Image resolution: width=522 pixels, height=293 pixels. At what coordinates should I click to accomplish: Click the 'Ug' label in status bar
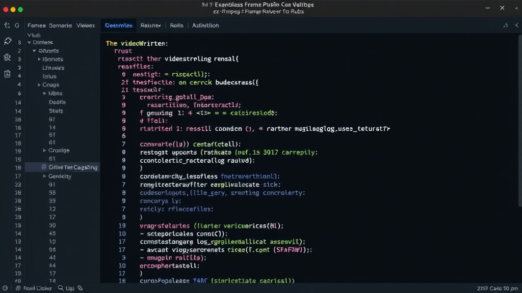pyautogui.click(x=69, y=288)
